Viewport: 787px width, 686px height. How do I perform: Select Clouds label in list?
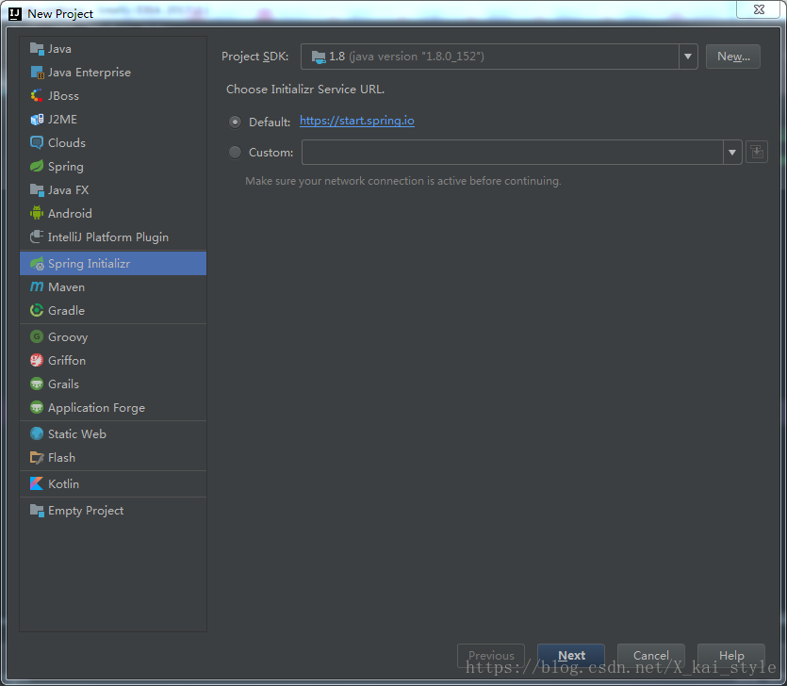click(67, 143)
